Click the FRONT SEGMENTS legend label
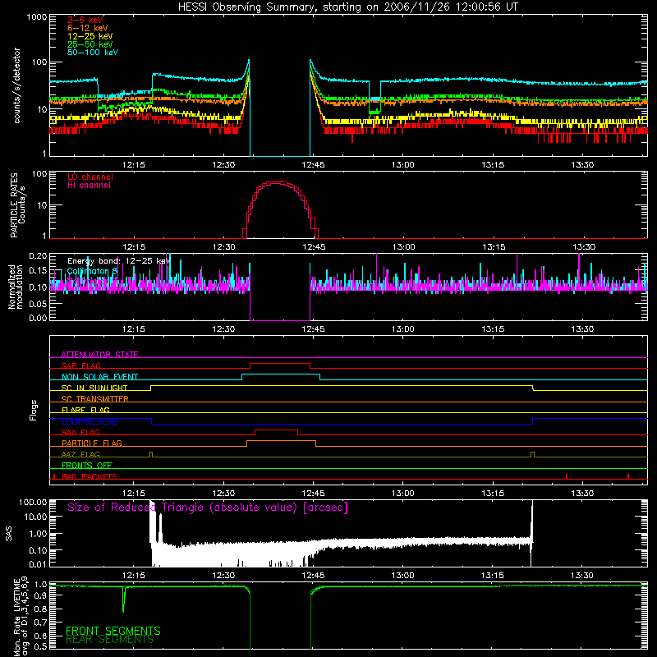The width and height of the screenshot is (657, 657). point(113,631)
